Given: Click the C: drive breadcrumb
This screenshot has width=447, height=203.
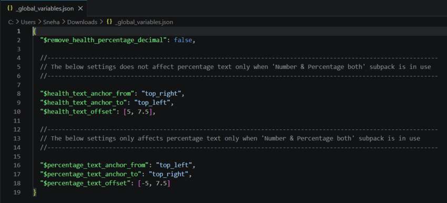Looking at the screenshot, I should click(11, 22).
